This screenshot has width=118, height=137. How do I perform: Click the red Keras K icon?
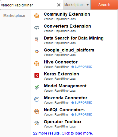[37, 75]
